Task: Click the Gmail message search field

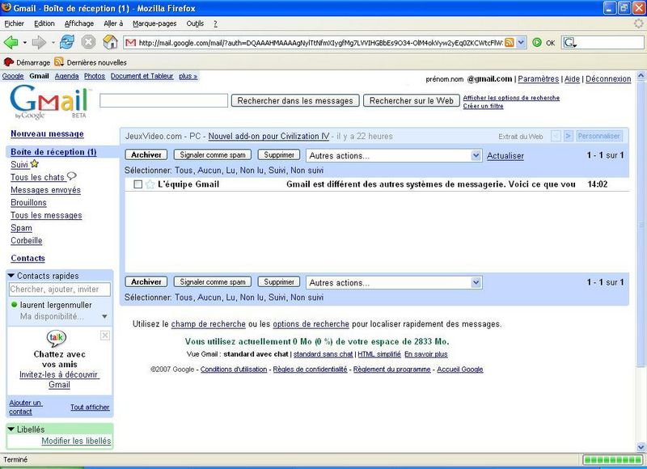Action: pyautogui.click(x=164, y=100)
